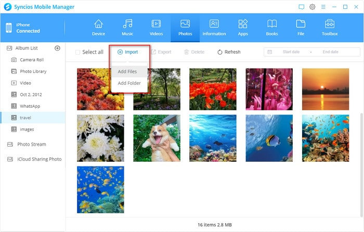Image resolution: width=364 pixels, height=232 pixels.
Task: Click the connected iPhone device icon
Action: 9,28
